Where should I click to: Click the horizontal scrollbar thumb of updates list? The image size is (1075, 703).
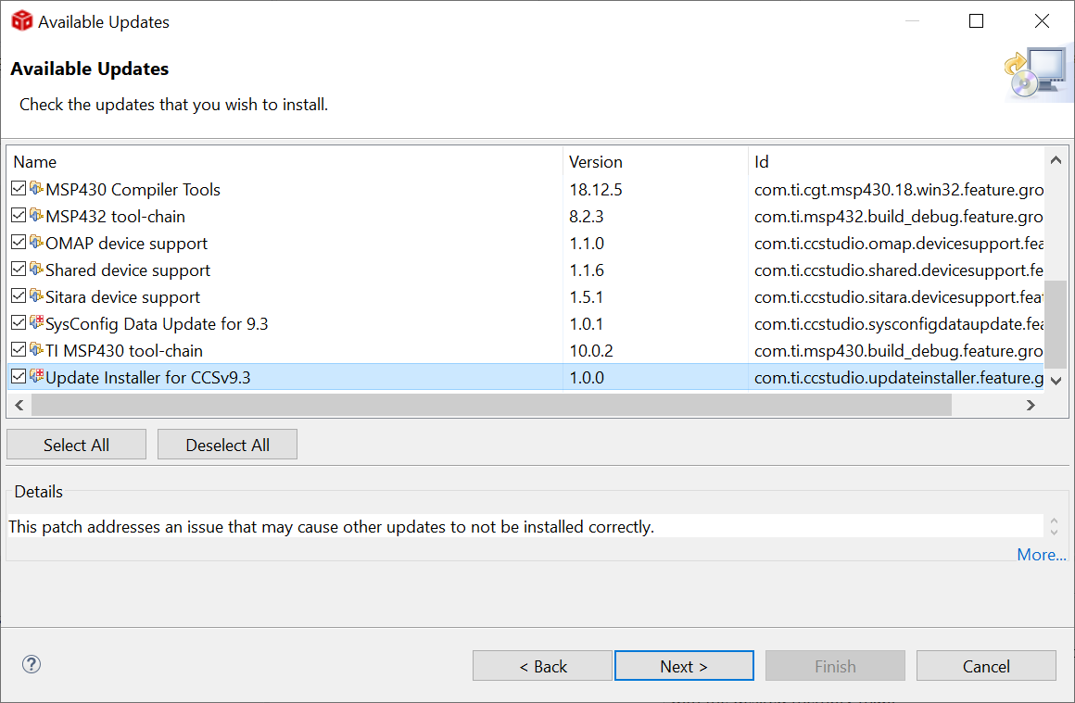[x=491, y=405]
